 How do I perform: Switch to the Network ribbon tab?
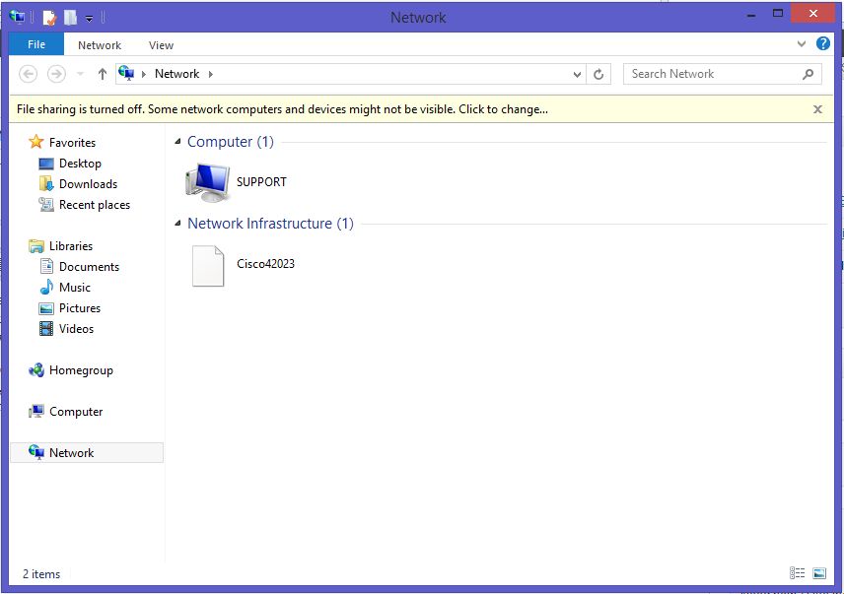point(100,45)
